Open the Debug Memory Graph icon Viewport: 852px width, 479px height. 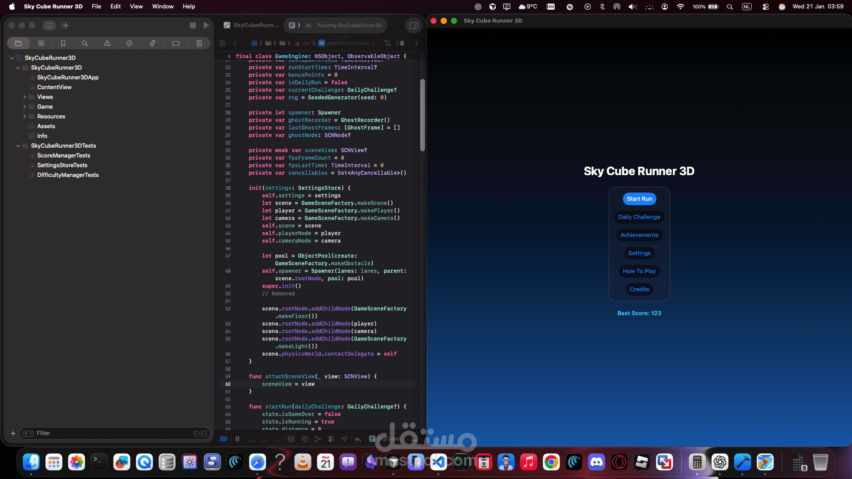coord(318,439)
